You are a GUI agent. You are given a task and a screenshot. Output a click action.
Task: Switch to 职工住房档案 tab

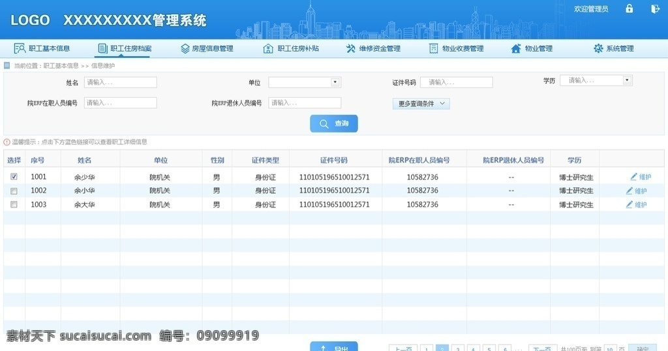pyautogui.click(x=125, y=48)
